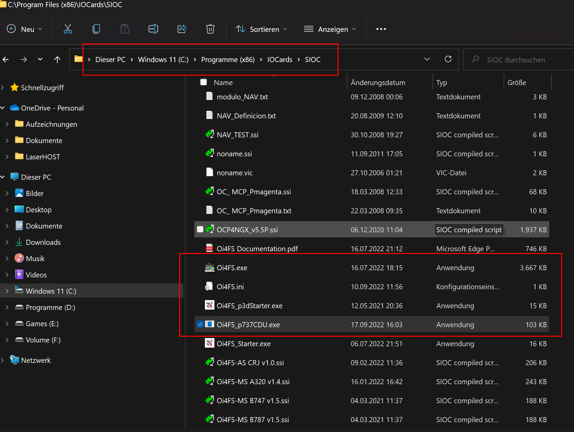Select Volume (F:) drive in sidebar

(43, 340)
